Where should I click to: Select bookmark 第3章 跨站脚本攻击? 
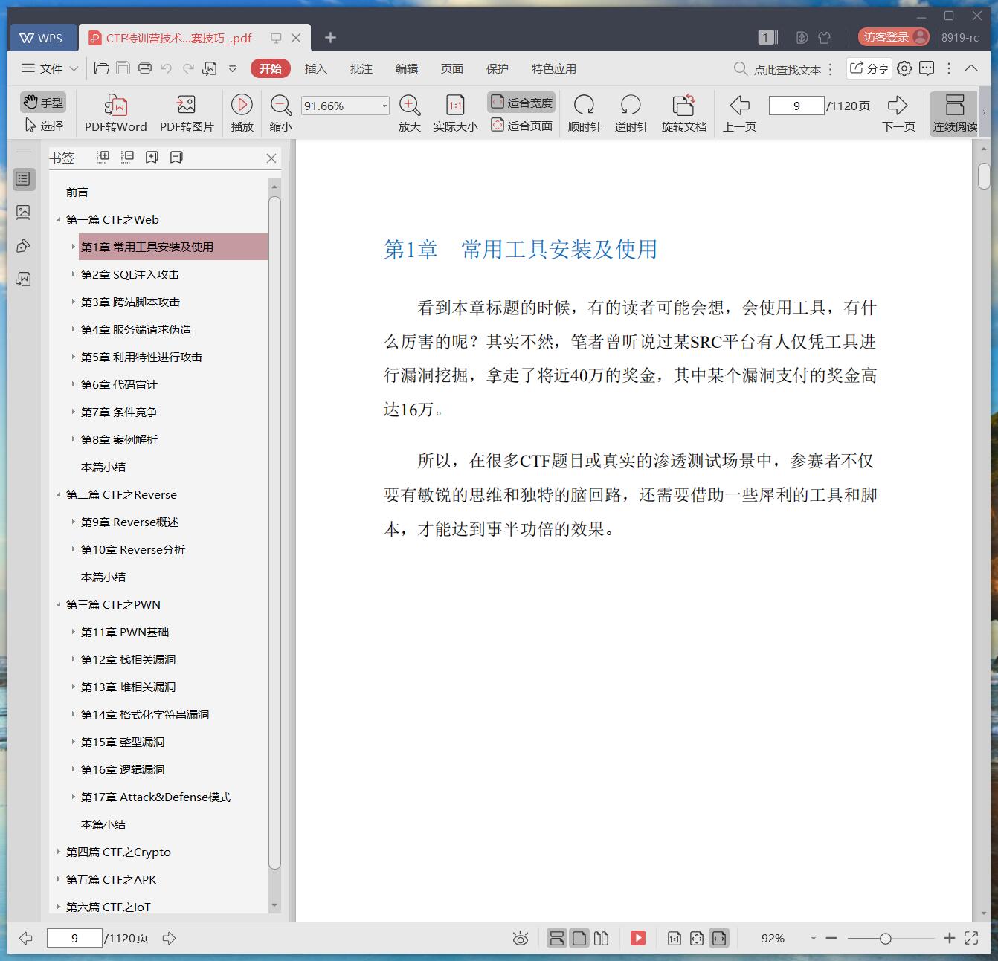point(130,302)
